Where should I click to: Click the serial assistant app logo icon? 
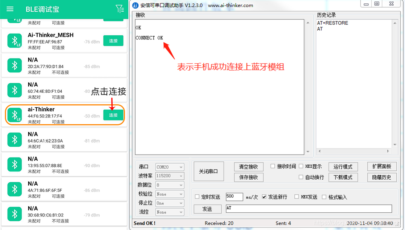point(135,5)
